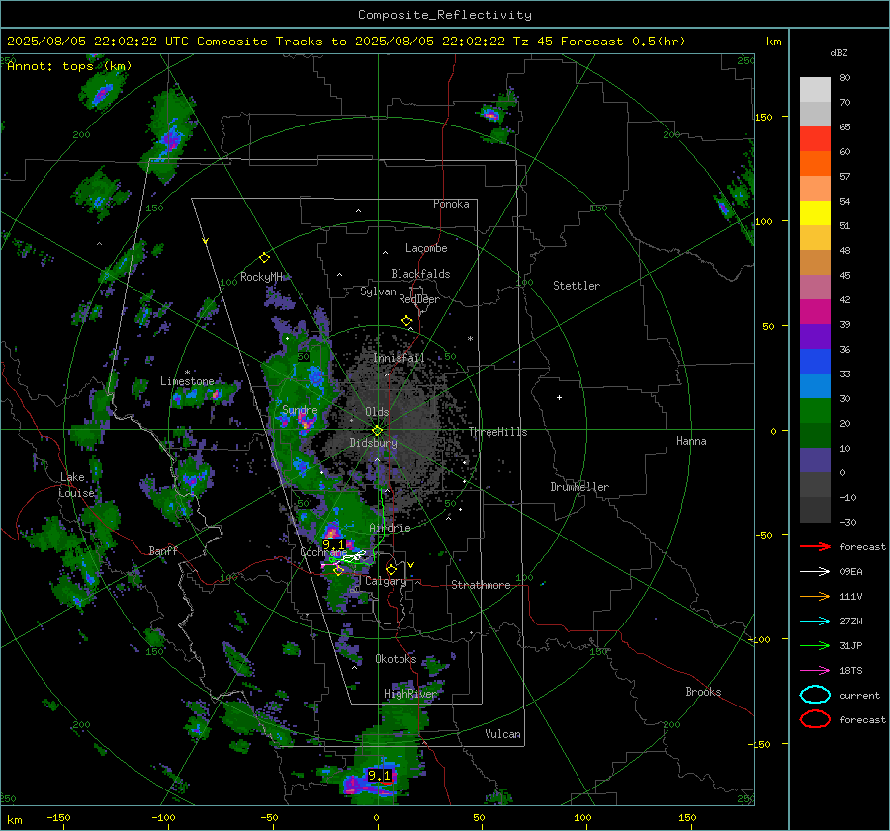The image size is (890, 831).
Task: Click the Stettler city label
Action: point(577,286)
